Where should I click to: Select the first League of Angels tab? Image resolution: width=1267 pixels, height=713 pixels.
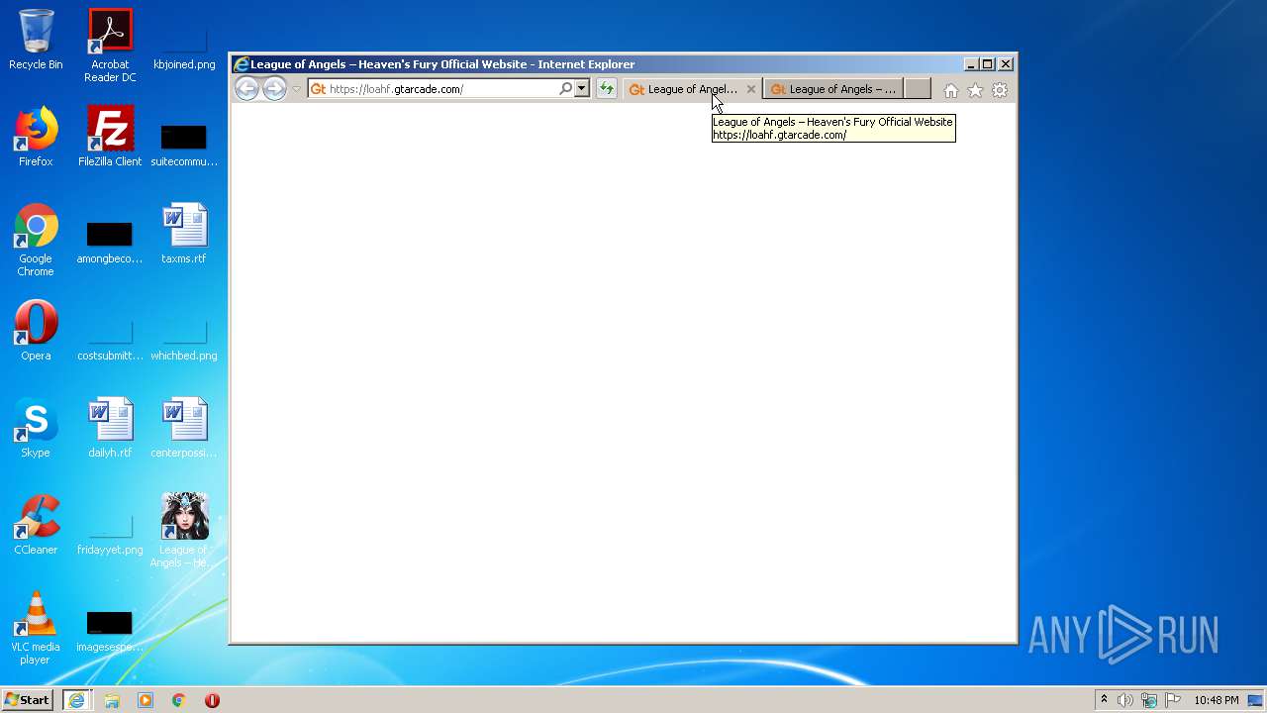coord(691,89)
